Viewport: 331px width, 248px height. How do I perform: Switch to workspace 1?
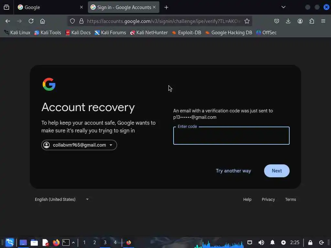click(x=84, y=243)
